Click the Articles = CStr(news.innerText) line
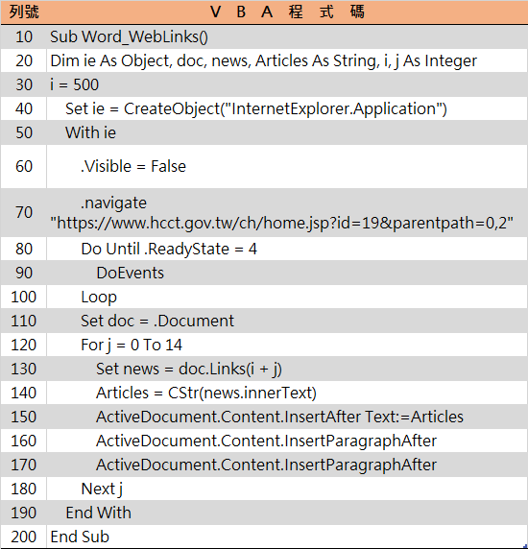 pyautogui.click(x=206, y=393)
